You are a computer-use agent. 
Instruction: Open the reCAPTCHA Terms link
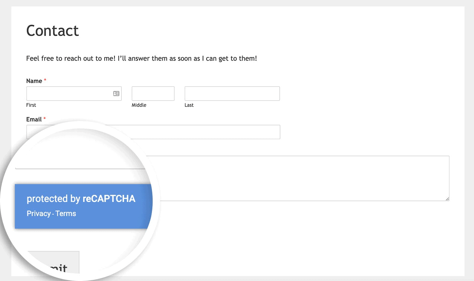(x=66, y=213)
